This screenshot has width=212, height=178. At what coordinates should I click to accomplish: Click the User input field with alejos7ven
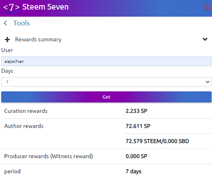106,62
